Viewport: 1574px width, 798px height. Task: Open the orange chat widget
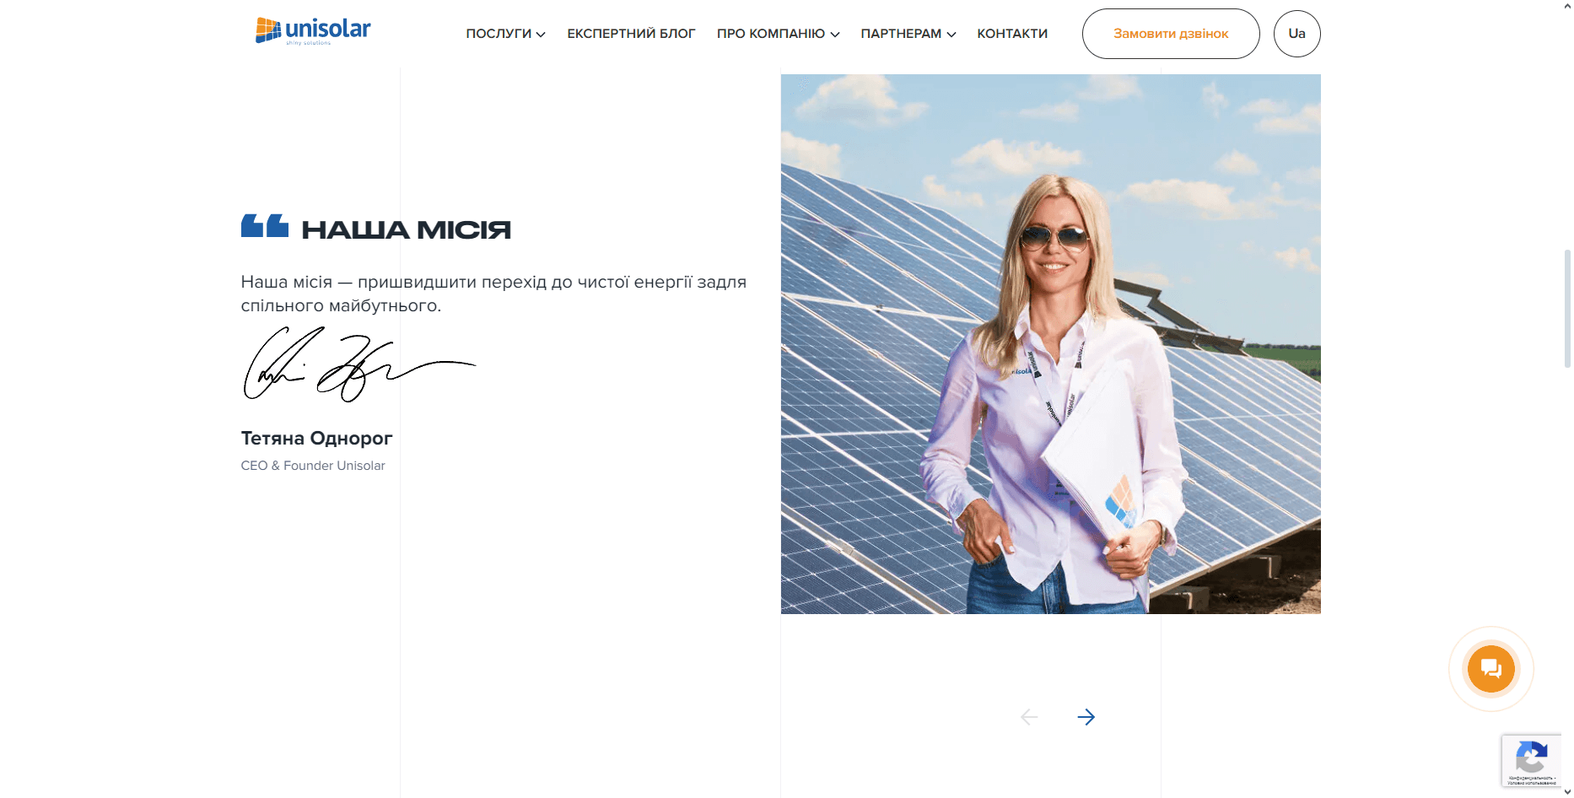1490,669
